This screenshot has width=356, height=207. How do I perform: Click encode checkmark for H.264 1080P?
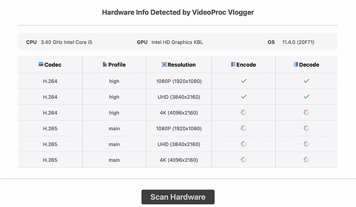pos(244,81)
